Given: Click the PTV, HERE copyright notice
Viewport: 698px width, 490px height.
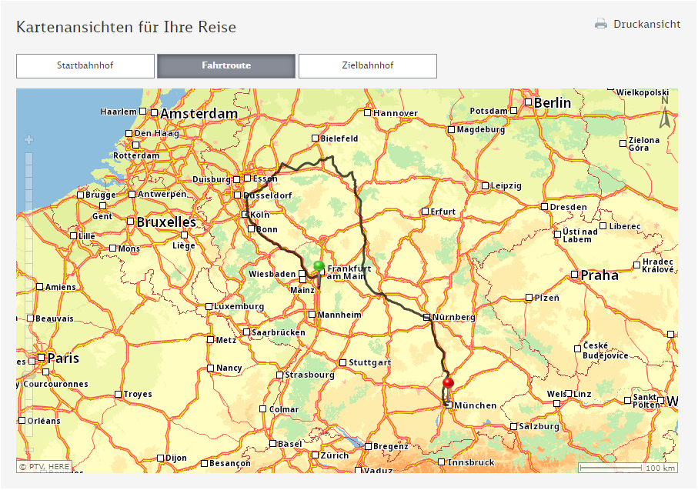Looking at the screenshot, I should click(45, 466).
